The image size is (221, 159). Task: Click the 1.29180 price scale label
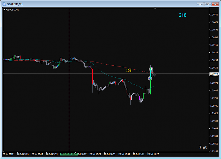click(214, 151)
